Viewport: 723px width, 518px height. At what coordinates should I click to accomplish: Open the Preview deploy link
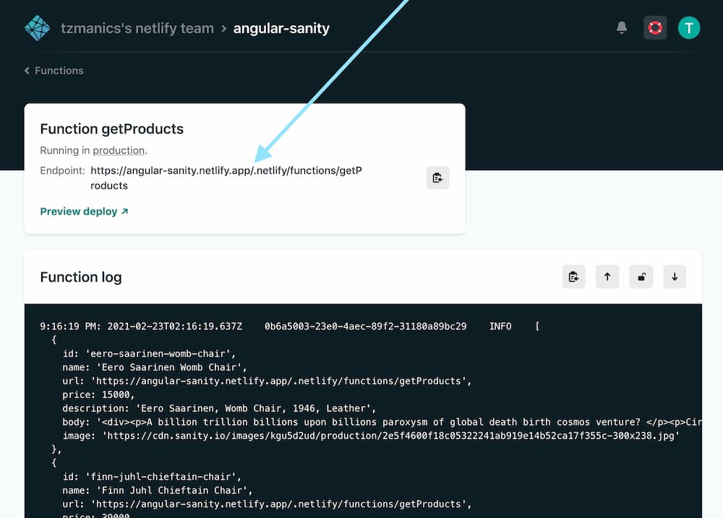[x=78, y=212]
